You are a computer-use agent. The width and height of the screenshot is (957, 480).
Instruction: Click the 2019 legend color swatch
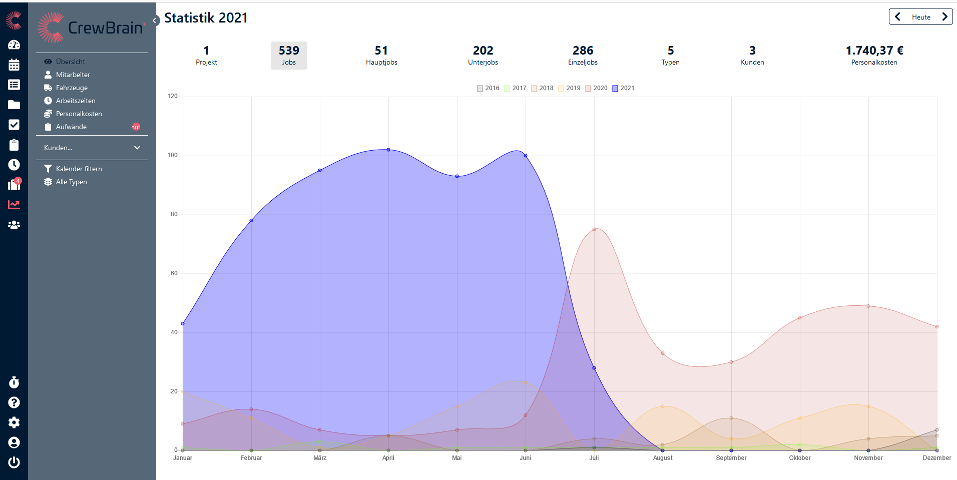click(561, 89)
